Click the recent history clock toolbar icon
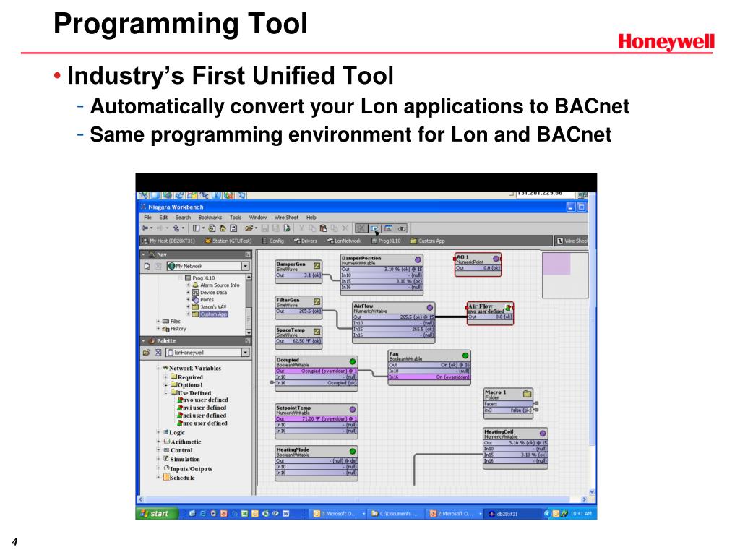This screenshot has height=555, width=740. pos(212,228)
